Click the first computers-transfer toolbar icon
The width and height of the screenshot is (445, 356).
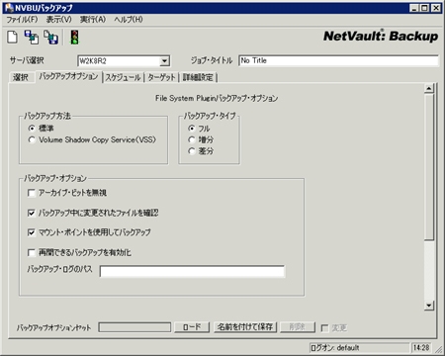click(x=32, y=37)
